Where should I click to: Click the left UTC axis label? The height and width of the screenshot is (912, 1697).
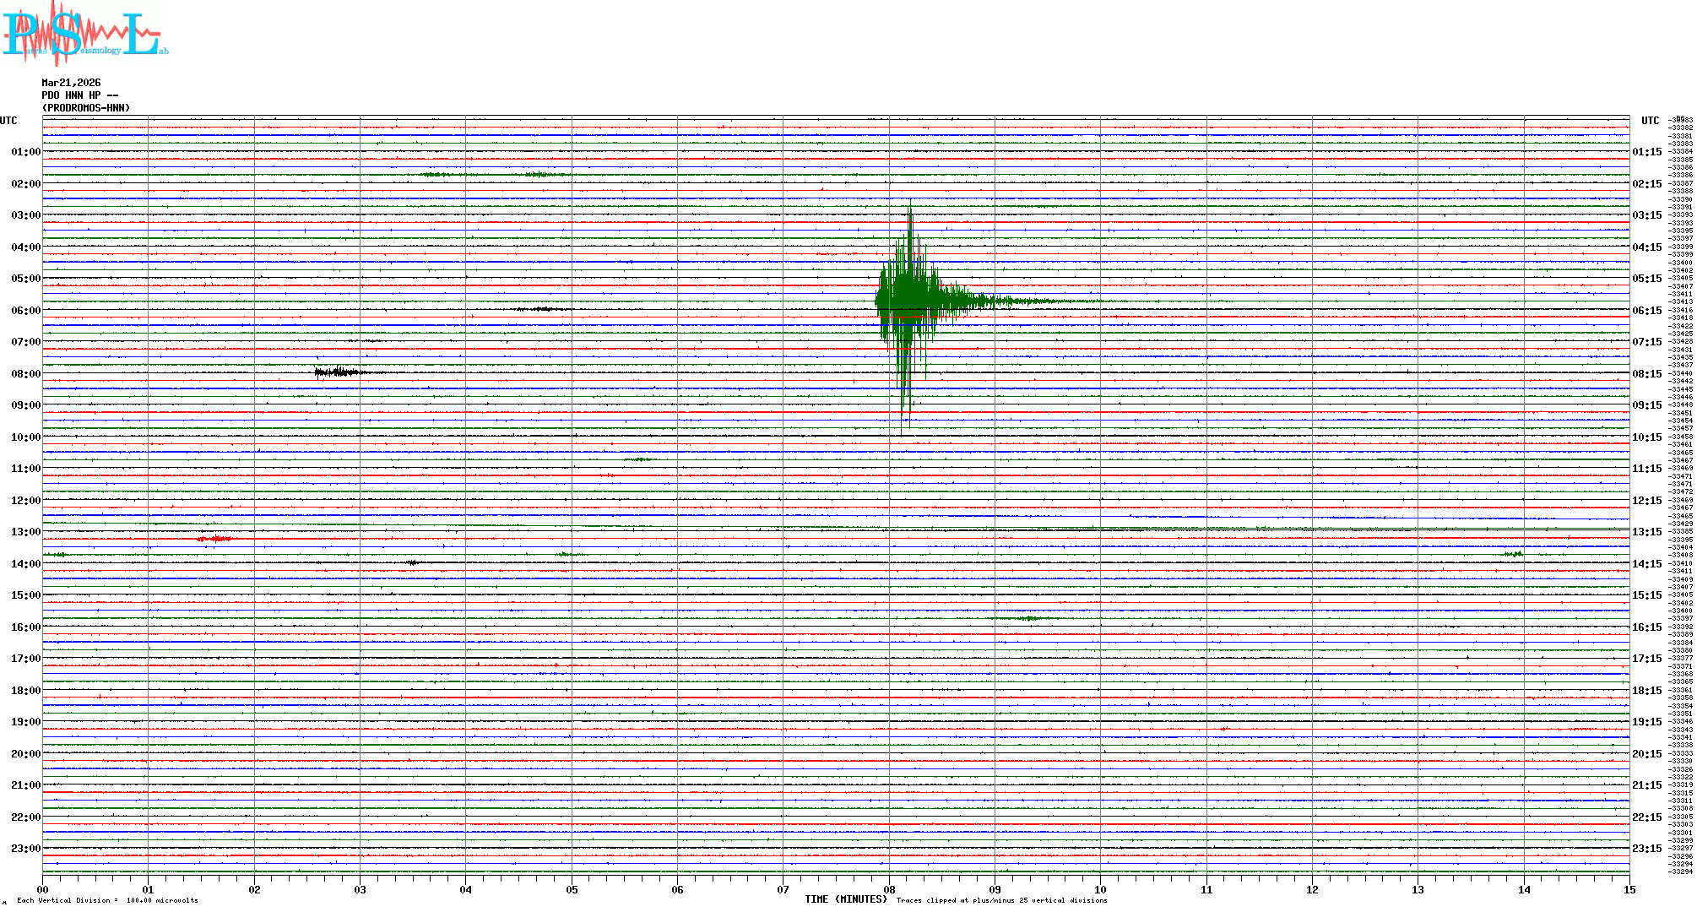tap(8, 121)
